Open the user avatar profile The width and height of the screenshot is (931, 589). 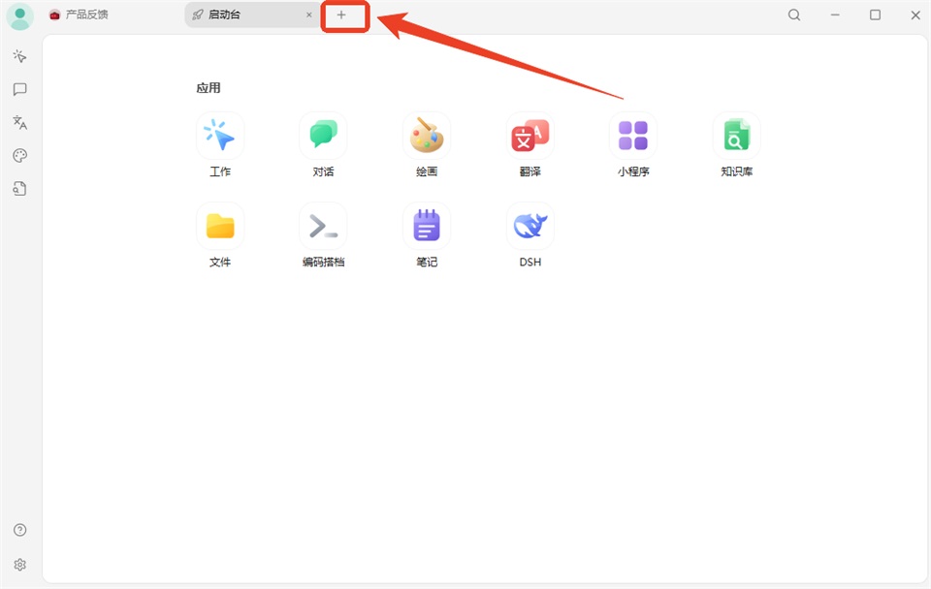(19, 16)
